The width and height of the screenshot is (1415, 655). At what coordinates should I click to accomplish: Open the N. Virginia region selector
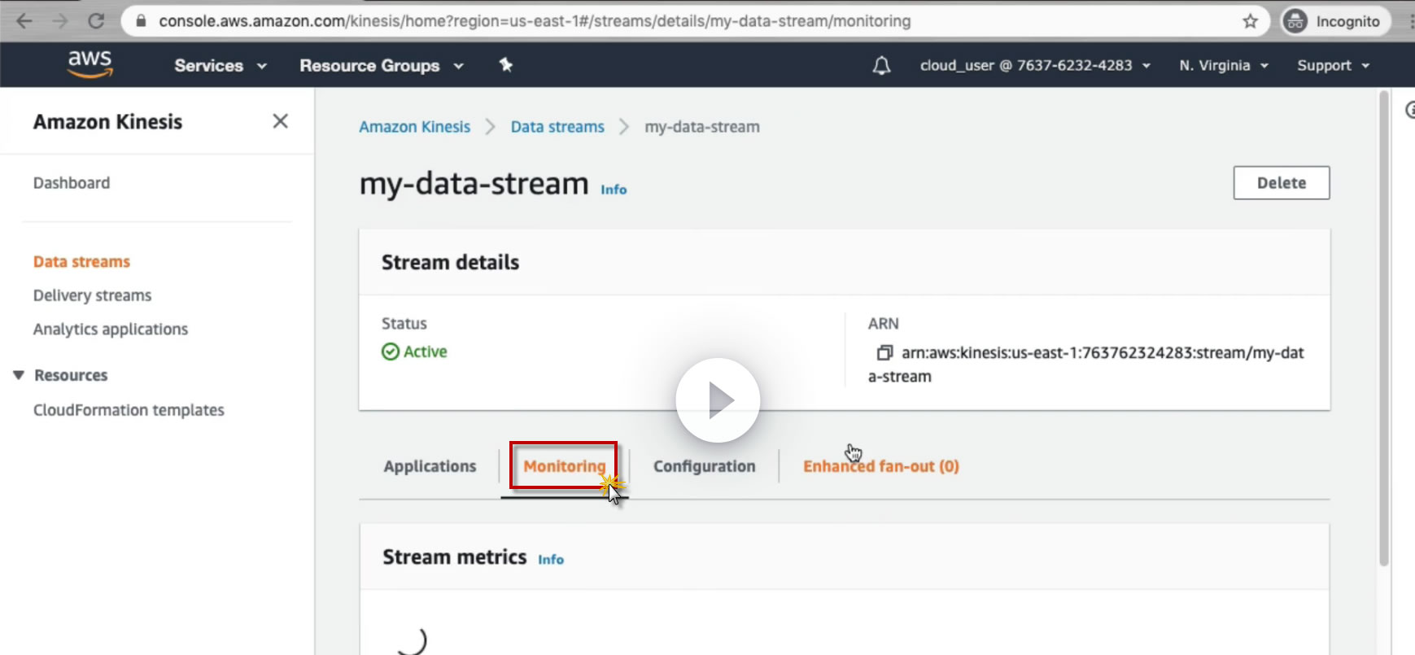click(1223, 66)
